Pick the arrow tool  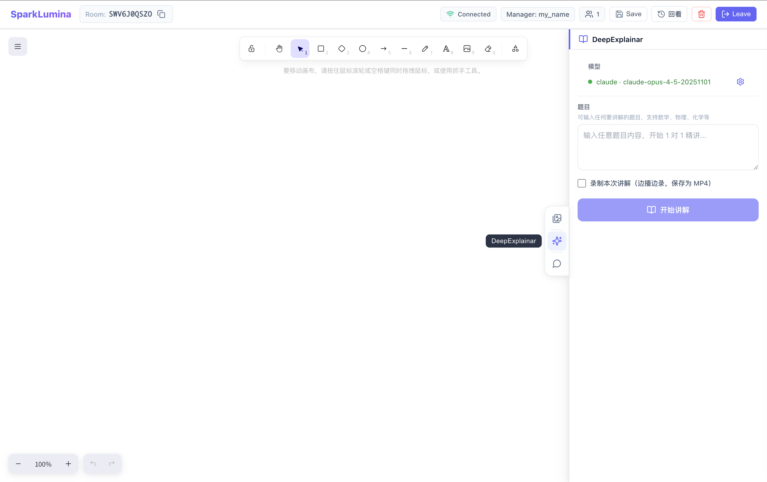[383, 49]
